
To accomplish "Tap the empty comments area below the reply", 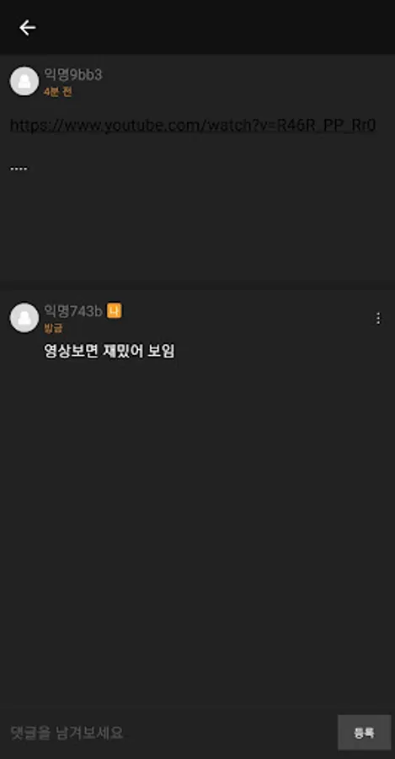I will coord(197,532).
